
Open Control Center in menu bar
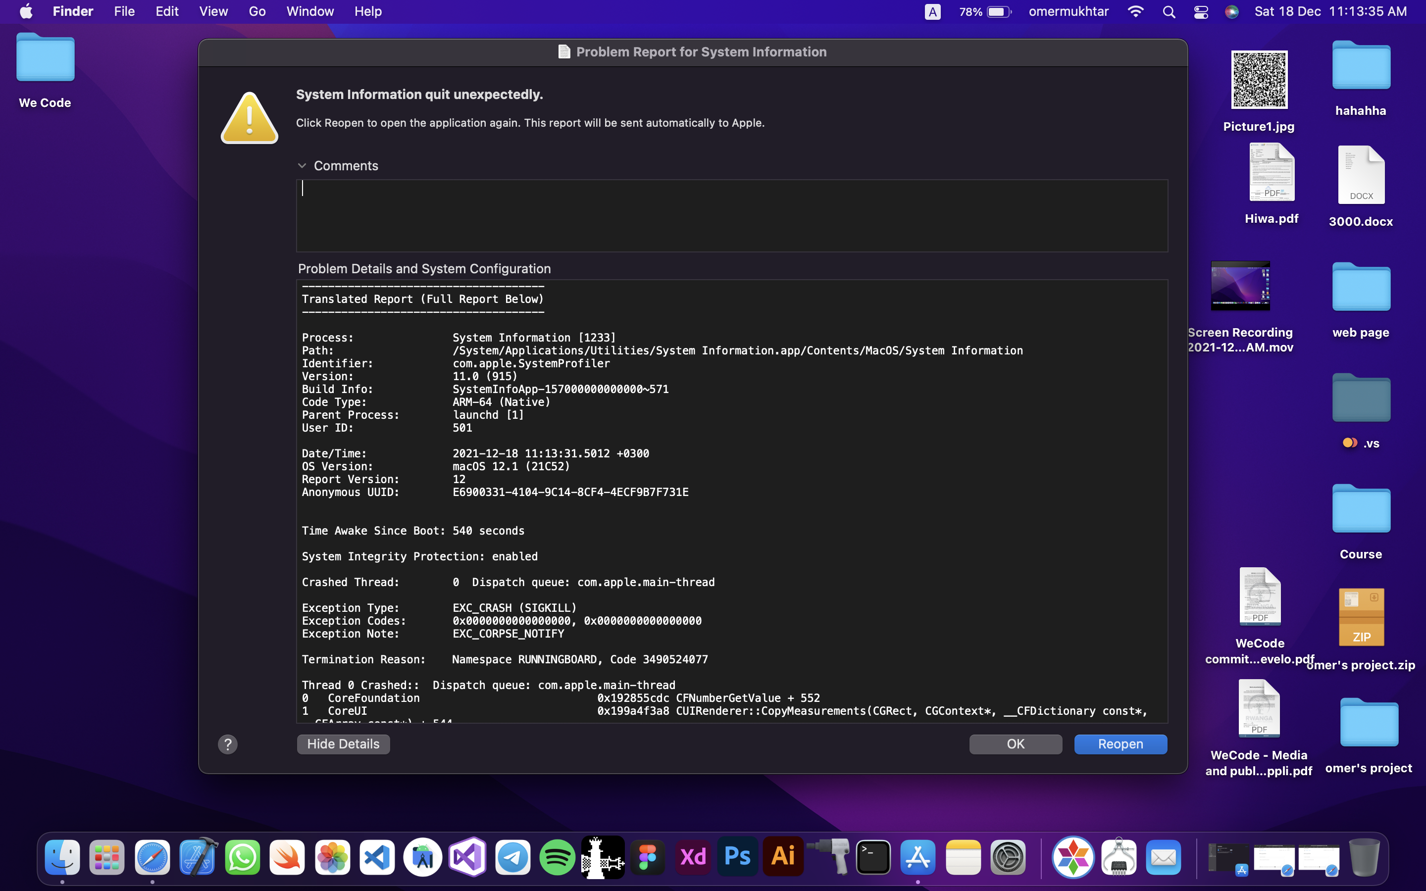[x=1200, y=12]
